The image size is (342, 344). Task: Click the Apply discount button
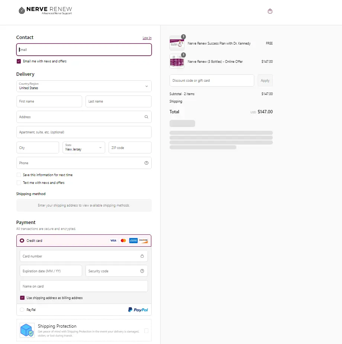coord(265,80)
